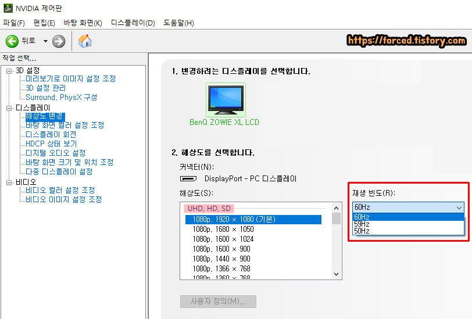The width and height of the screenshot is (472, 319).
Task: Open 디지털 오디오 설정 page
Action: (55, 153)
